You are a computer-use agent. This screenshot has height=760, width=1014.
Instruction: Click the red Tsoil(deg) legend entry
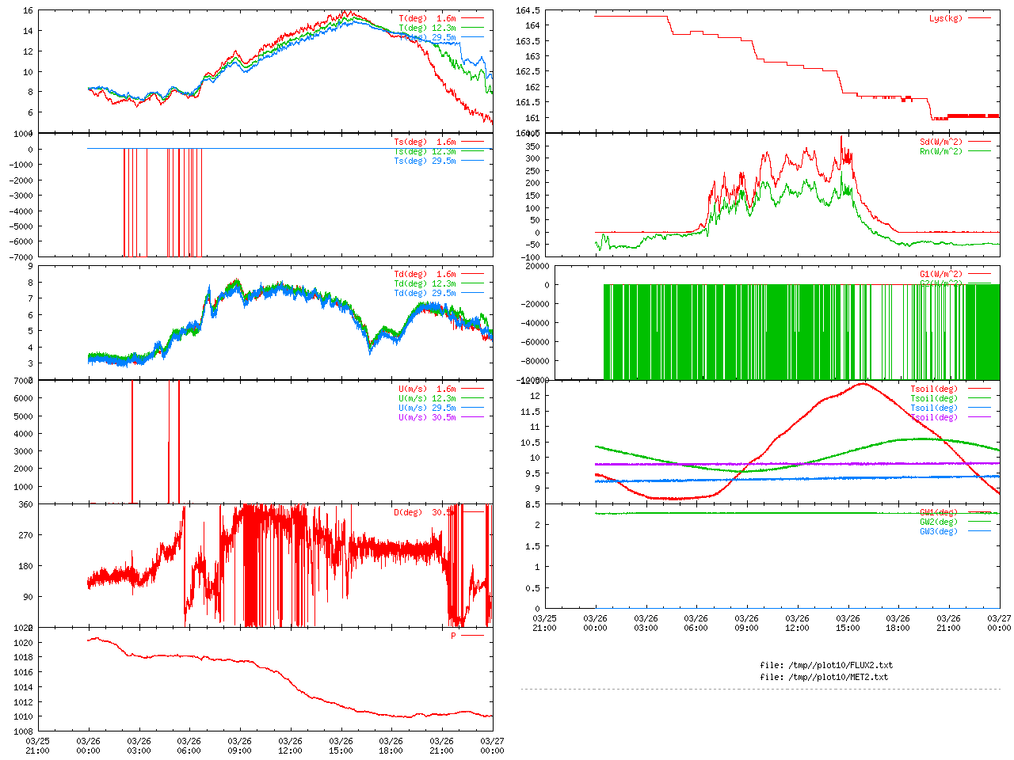933,389
